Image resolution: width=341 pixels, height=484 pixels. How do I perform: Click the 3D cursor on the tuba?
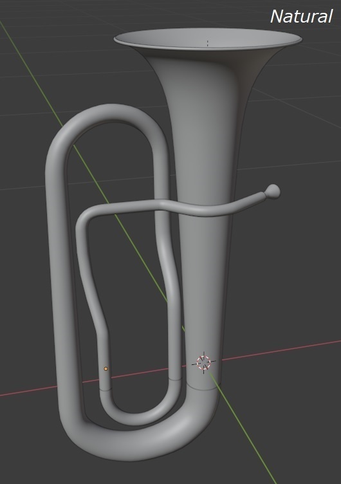click(204, 362)
